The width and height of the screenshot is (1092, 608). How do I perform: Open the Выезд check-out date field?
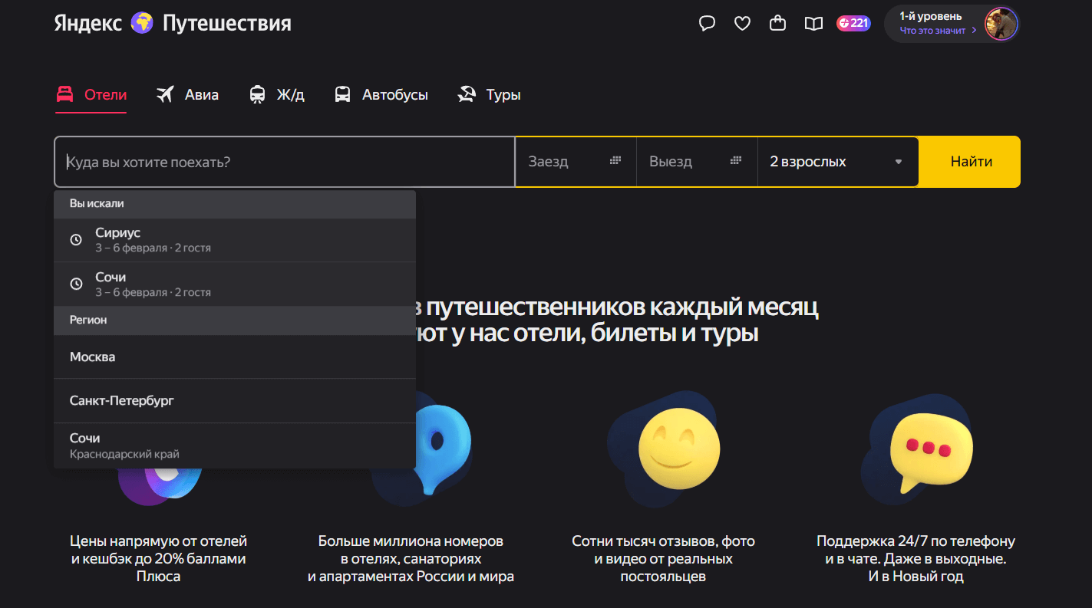pos(697,162)
